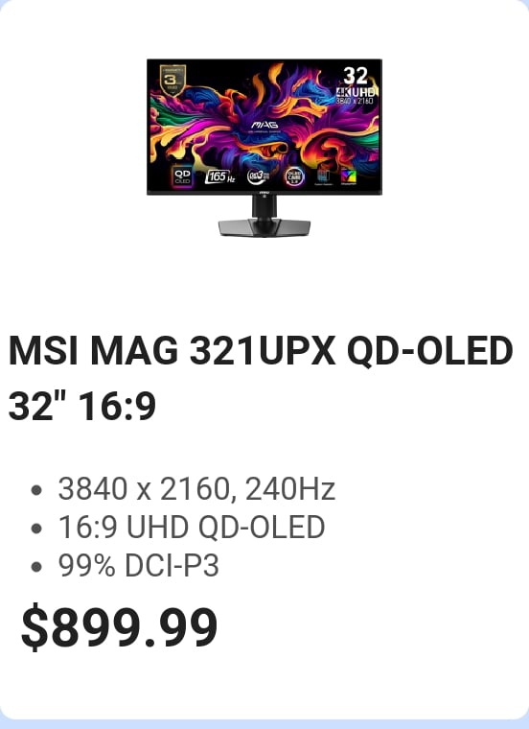Click the monitor stand base in image
This screenshot has width=529, height=729.
pyautogui.click(x=264, y=227)
